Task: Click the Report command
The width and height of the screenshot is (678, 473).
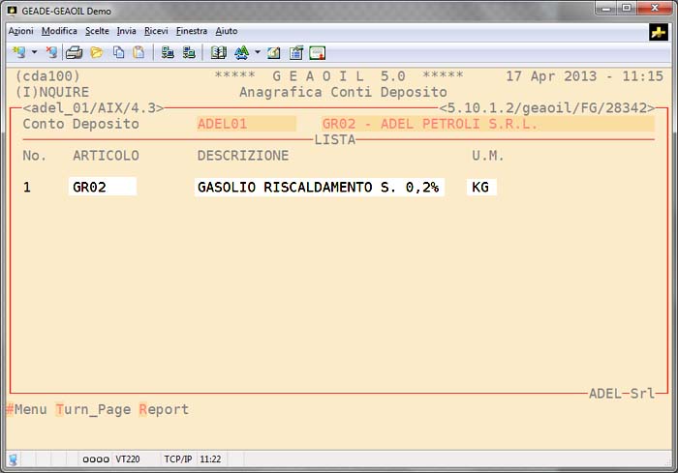Action: (x=165, y=410)
